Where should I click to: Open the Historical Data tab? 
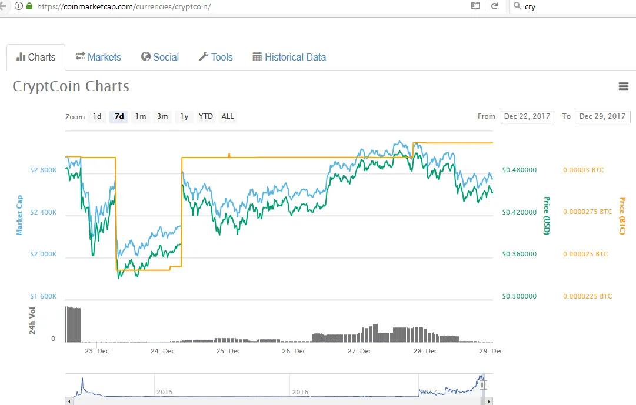(x=289, y=57)
